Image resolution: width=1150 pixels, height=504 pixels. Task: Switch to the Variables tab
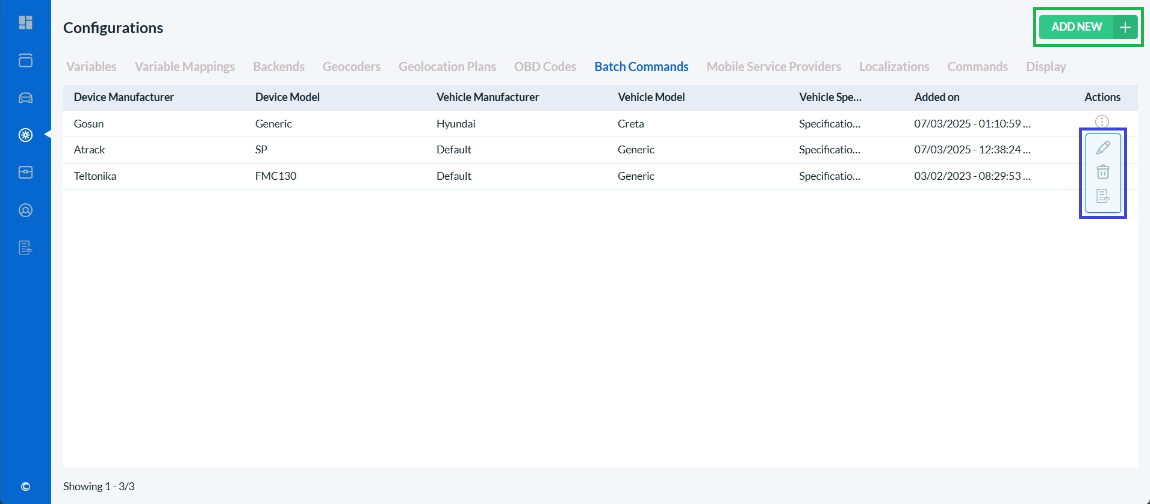[92, 67]
